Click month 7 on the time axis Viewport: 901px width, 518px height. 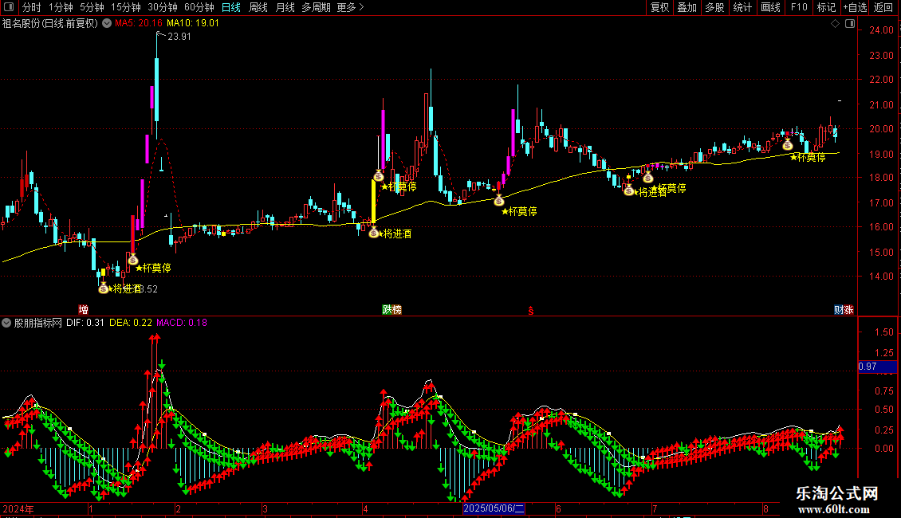click(x=655, y=508)
